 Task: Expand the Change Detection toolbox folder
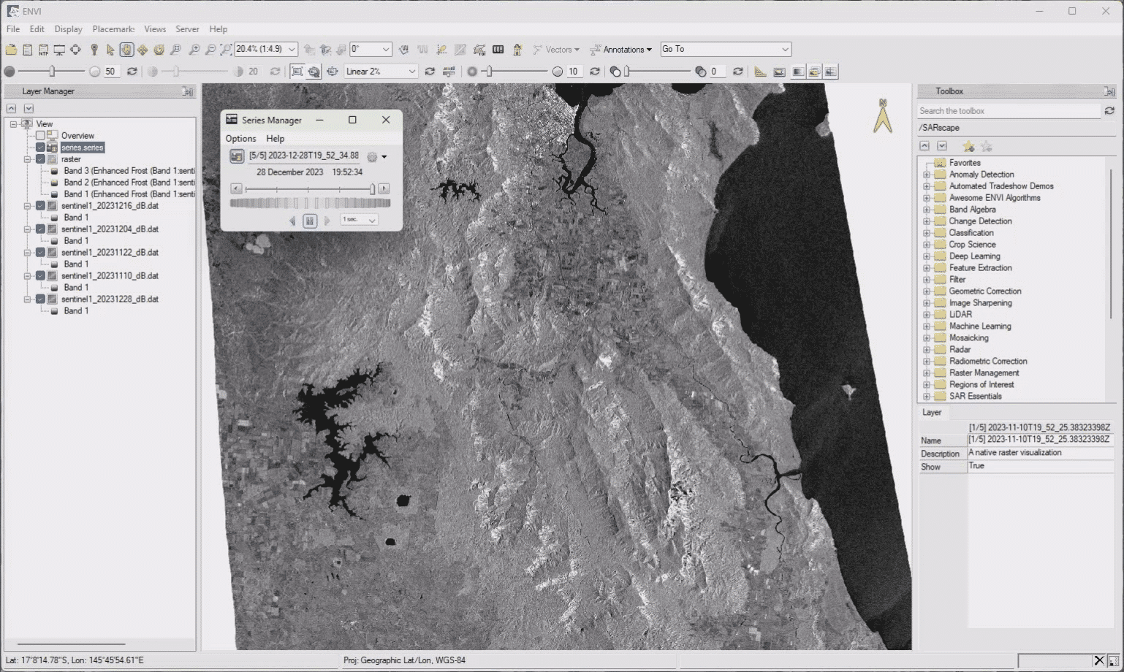pos(927,221)
